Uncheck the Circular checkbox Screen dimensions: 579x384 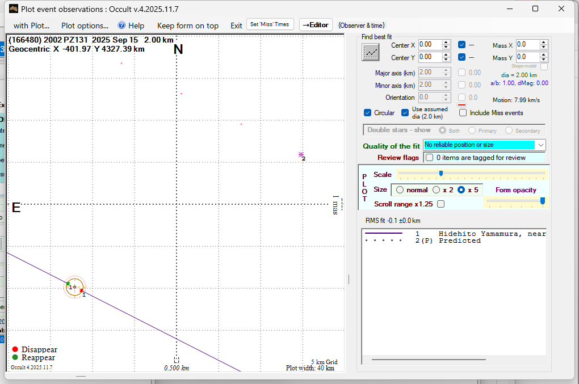(368, 113)
